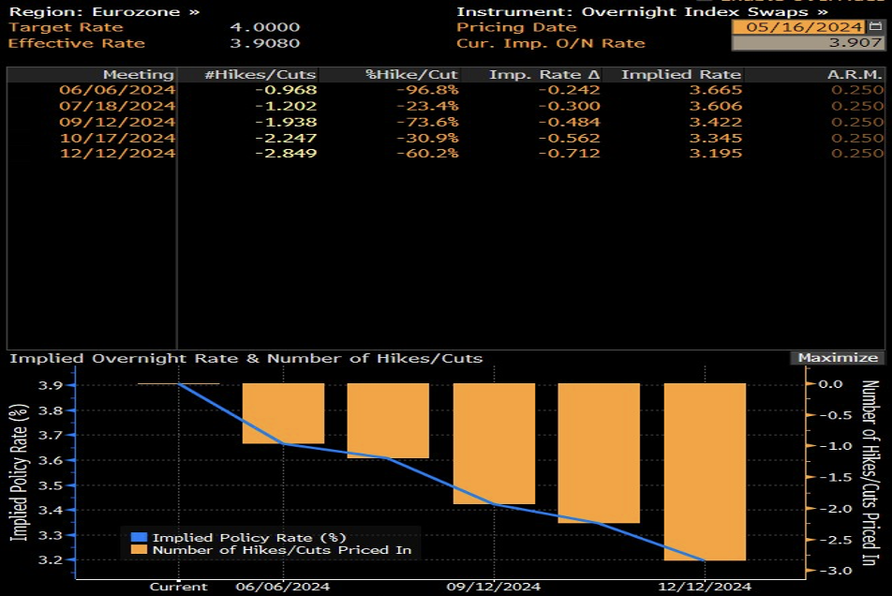The image size is (892, 596).
Task: Click the 3.345 implied rate cell
Action: click(x=716, y=138)
